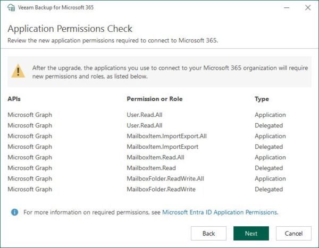The height and width of the screenshot is (248, 319).
Task: Click the Veeam Backup for Microsoft 365 title
Action: tap(56, 7)
